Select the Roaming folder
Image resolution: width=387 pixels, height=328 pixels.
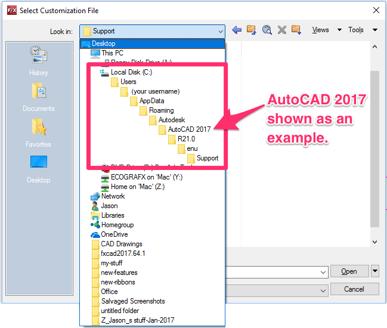157,110
